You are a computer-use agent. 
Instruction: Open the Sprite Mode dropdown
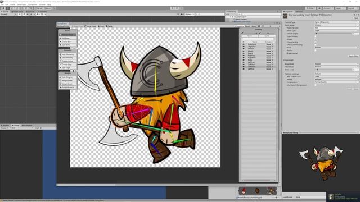click(x=336, y=25)
